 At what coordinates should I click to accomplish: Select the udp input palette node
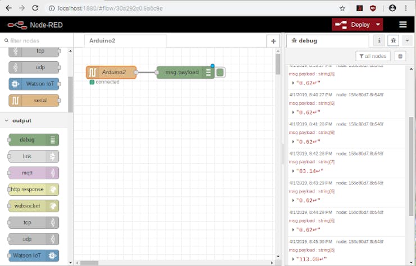pyautogui.click(x=34, y=67)
